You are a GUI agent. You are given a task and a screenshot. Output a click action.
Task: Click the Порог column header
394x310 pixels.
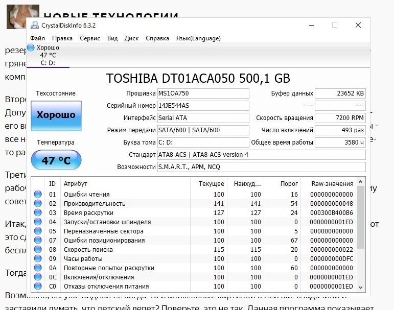[x=282, y=184]
